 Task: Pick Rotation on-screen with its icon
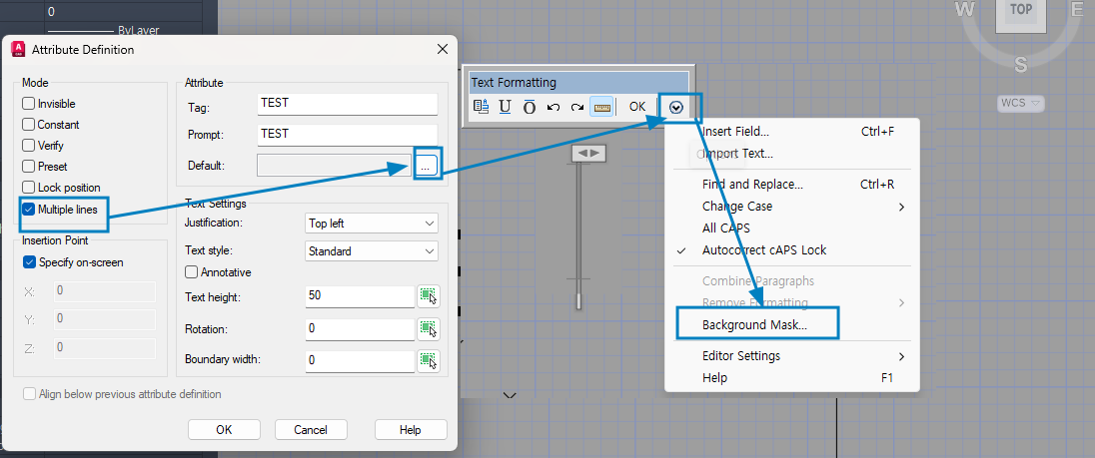(x=428, y=328)
